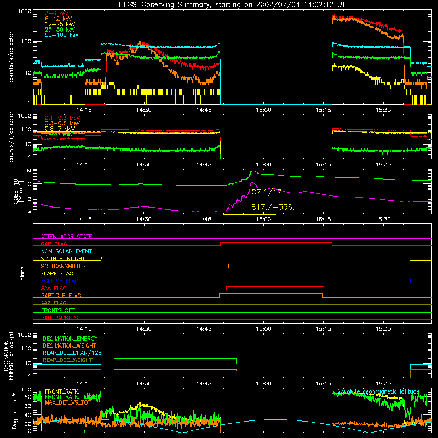The width and height of the screenshot is (438, 438).
Task: Select the NON_SOLAR_EVENT flag label
Action: (x=66, y=251)
